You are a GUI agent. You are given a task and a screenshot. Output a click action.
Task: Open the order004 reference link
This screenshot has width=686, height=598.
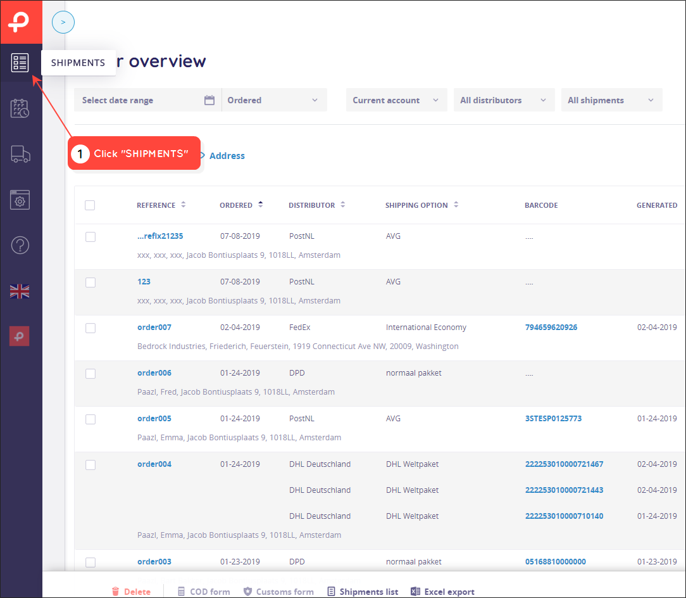click(x=154, y=464)
